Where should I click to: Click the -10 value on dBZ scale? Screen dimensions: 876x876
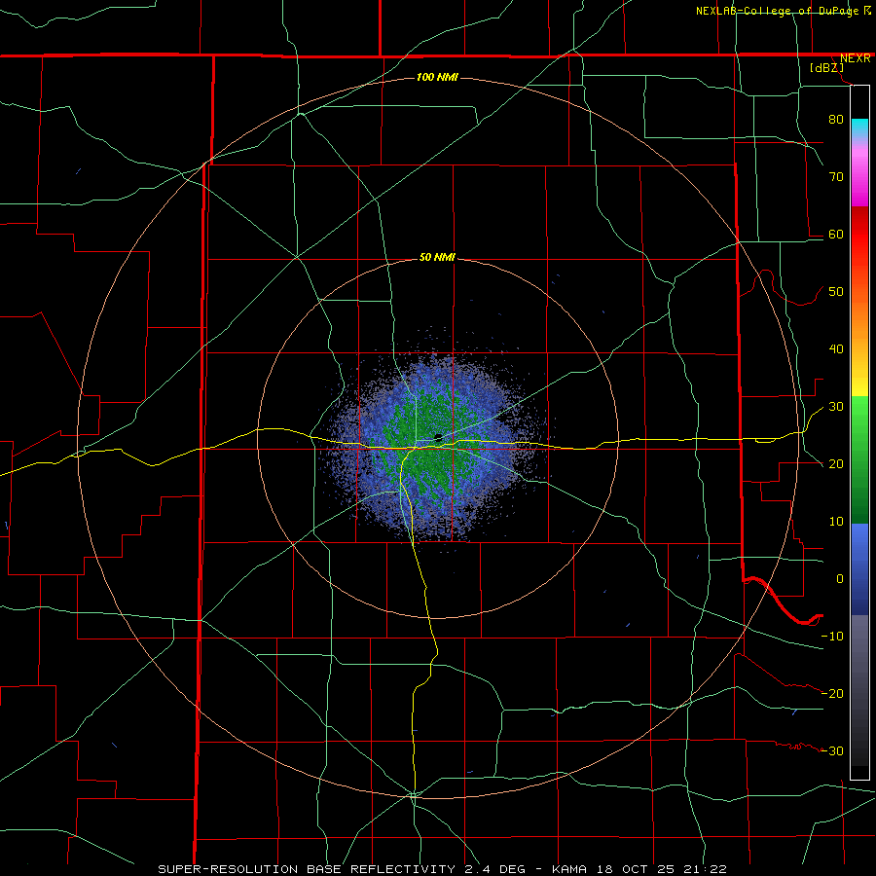point(832,637)
